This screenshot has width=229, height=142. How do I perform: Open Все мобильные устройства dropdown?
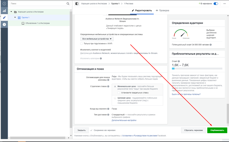pos(97,39)
